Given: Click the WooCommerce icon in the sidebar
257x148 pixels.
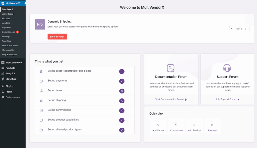Looking at the screenshot, I should pyautogui.click(x=3, y=62).
